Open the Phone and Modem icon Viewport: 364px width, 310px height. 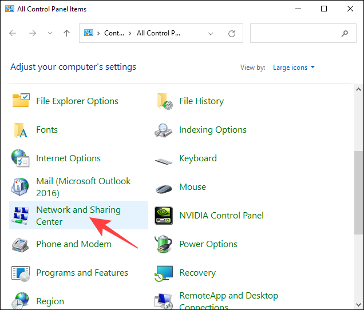pos(21,244)
